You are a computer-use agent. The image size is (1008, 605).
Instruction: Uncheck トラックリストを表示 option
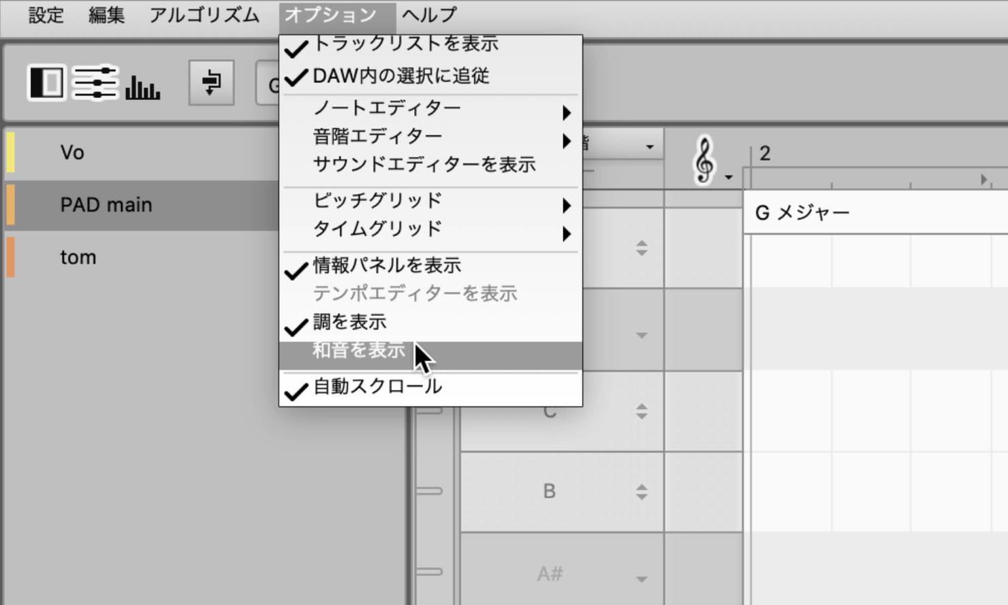click(405, 45)
